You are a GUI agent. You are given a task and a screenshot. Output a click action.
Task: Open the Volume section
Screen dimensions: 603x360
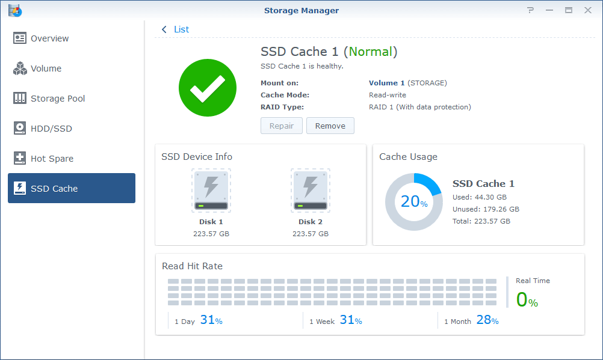(72, 69)
